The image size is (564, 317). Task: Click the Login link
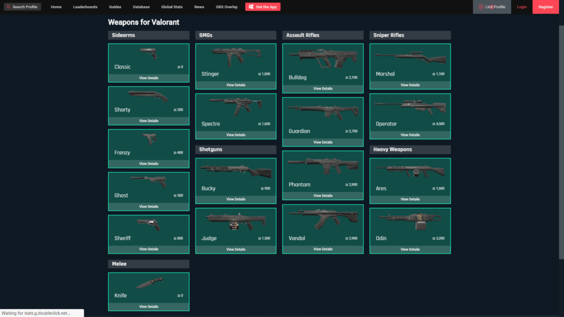pyautogui.click(x=522, y=7)
